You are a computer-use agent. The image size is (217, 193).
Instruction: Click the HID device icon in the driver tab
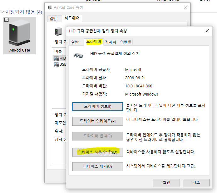[79, 55]
